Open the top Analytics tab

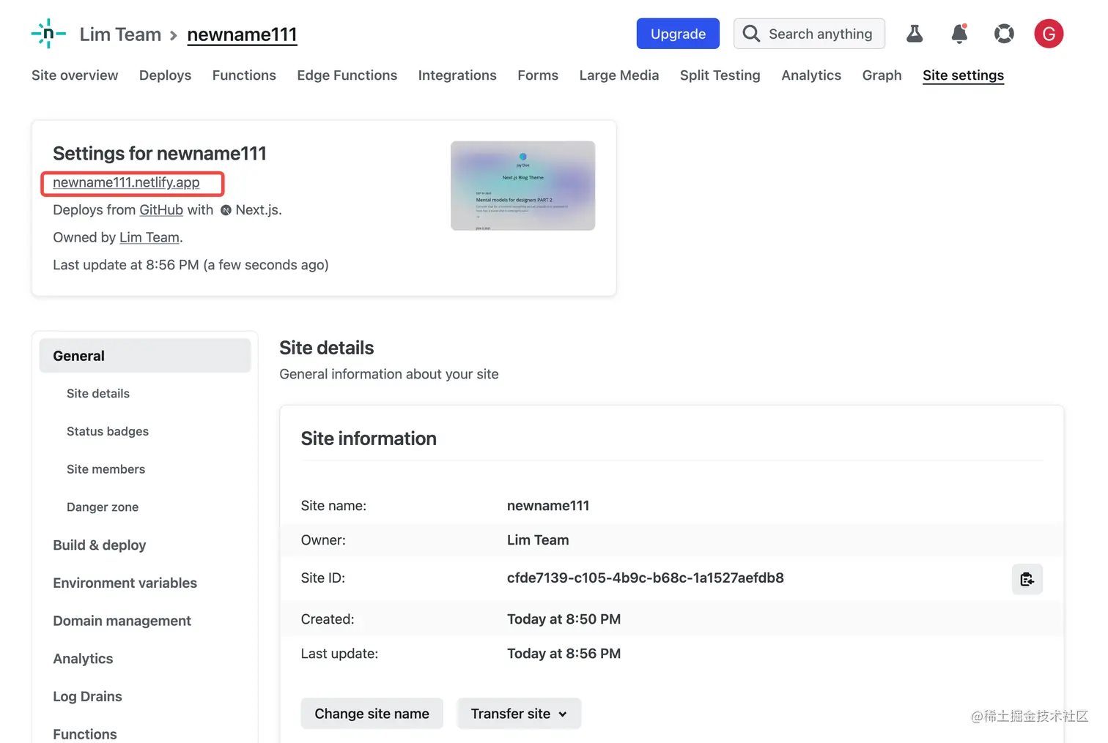click(x=811, y=75)
